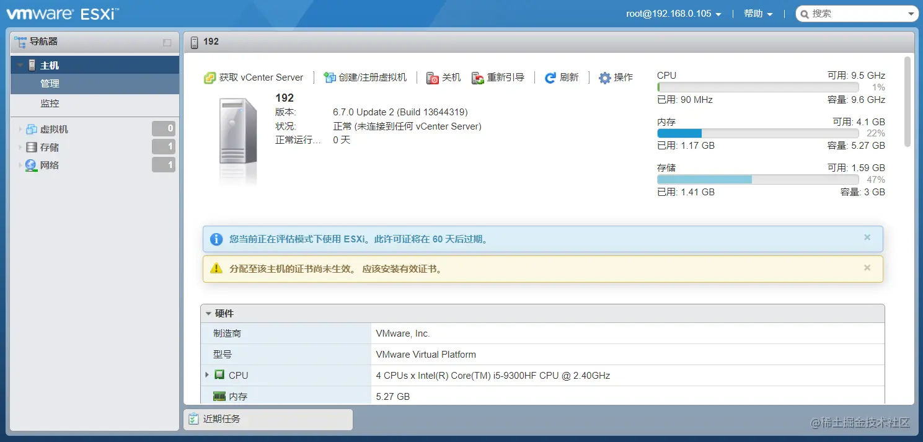Open the 帮助 help menu

point(758,14)
